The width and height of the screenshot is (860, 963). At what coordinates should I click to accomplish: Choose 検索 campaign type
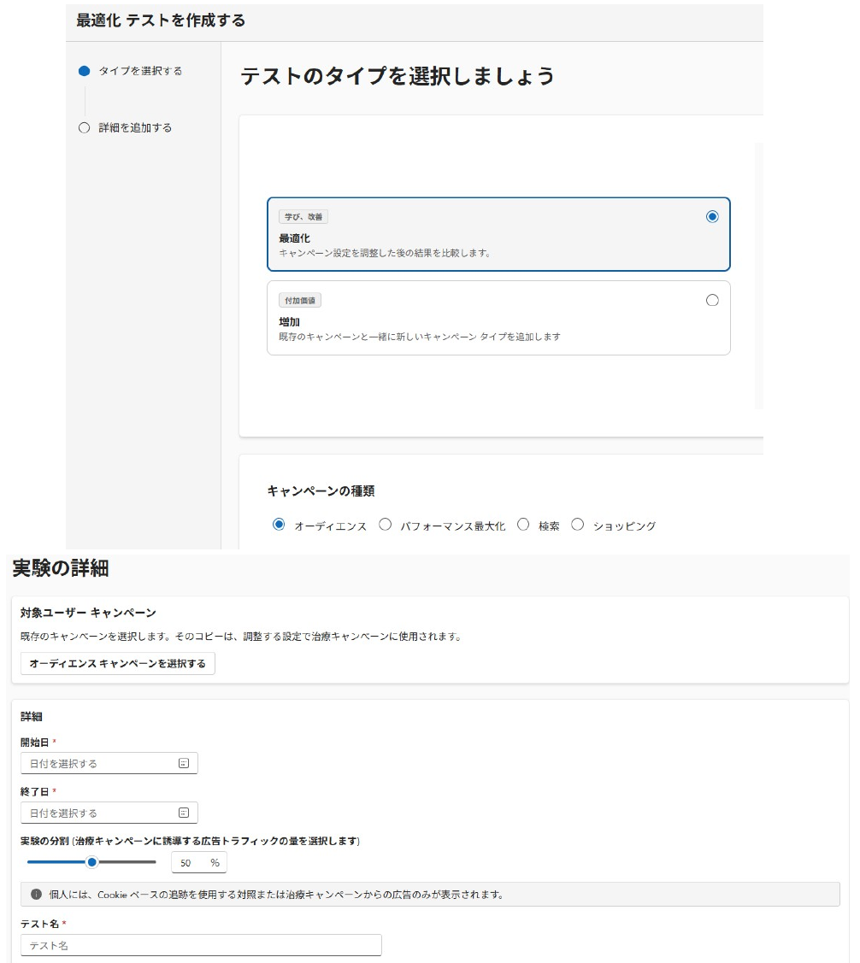click(x=523, y=525)
